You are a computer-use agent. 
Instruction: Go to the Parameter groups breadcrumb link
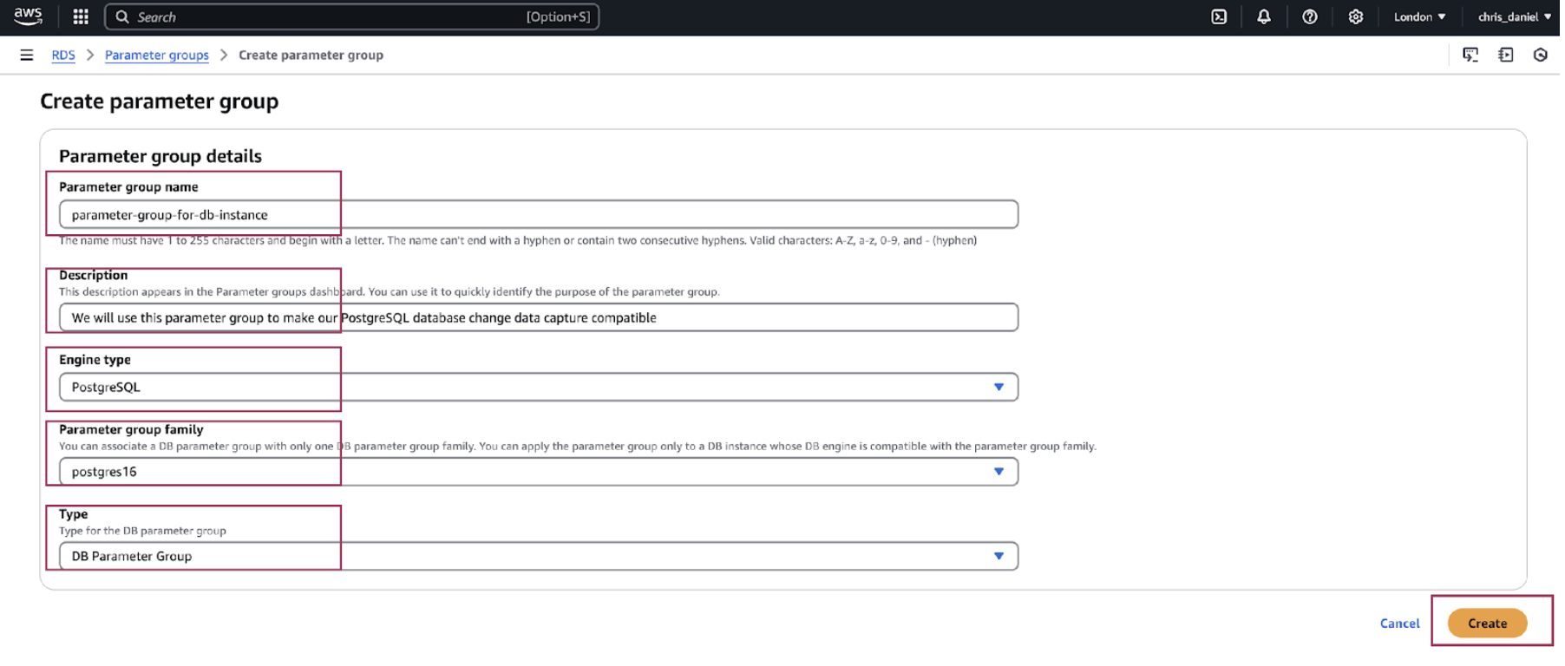click(x=157, y=55)
